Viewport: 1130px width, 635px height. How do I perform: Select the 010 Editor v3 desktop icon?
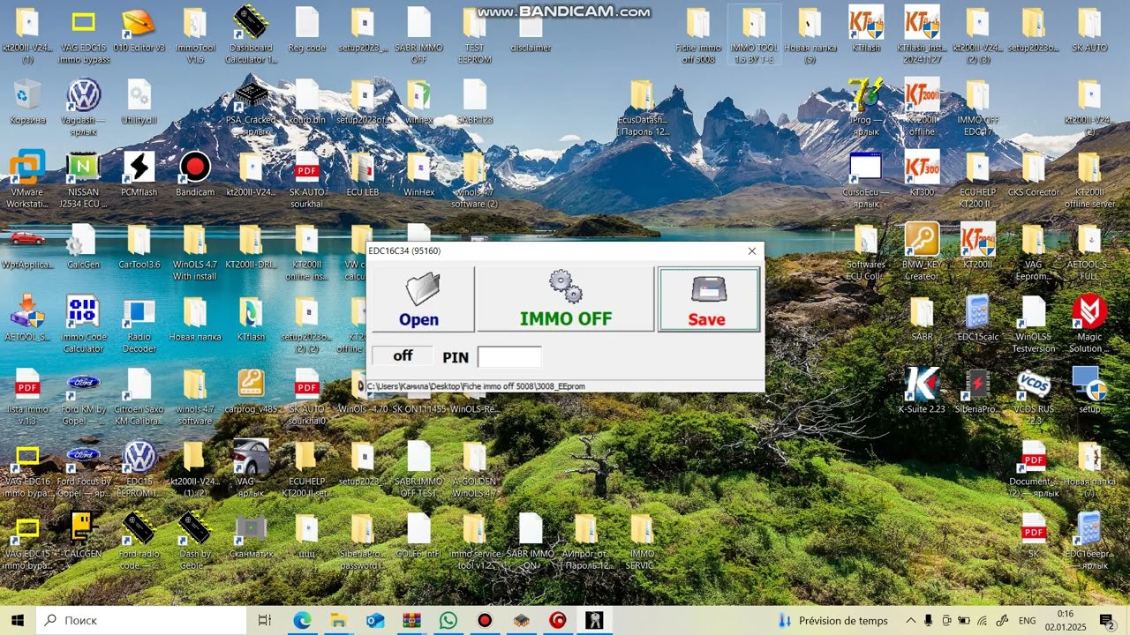pos(139,31)
